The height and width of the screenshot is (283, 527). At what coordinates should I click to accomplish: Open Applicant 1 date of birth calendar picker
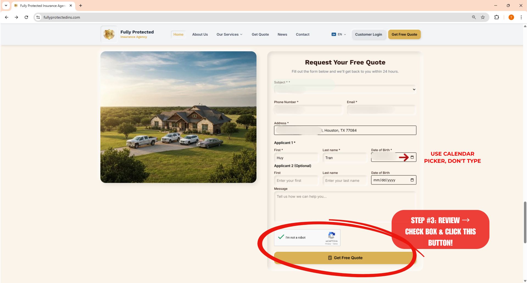point(412,157)
